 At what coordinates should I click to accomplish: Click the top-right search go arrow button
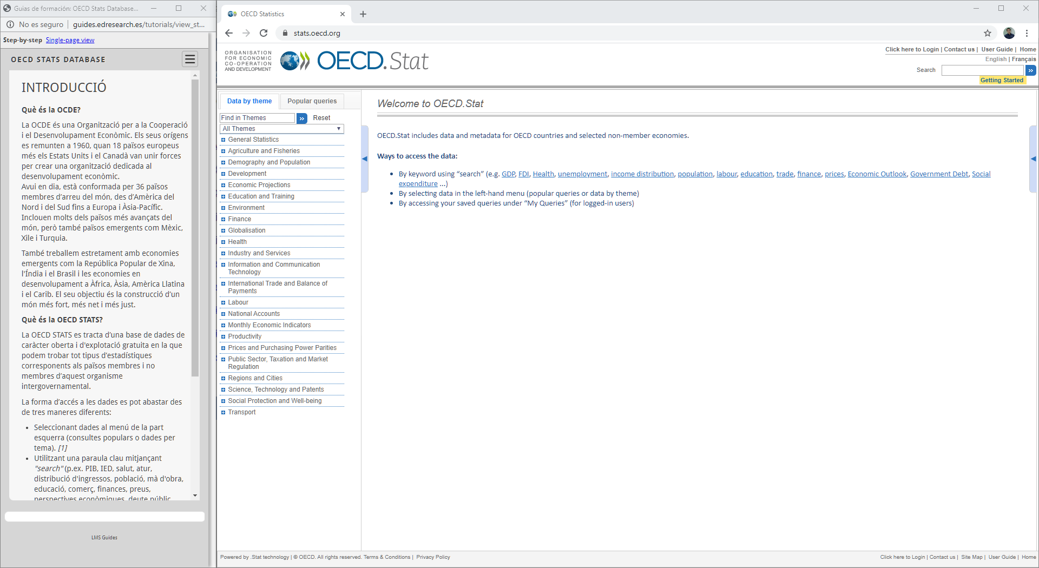1031,70
